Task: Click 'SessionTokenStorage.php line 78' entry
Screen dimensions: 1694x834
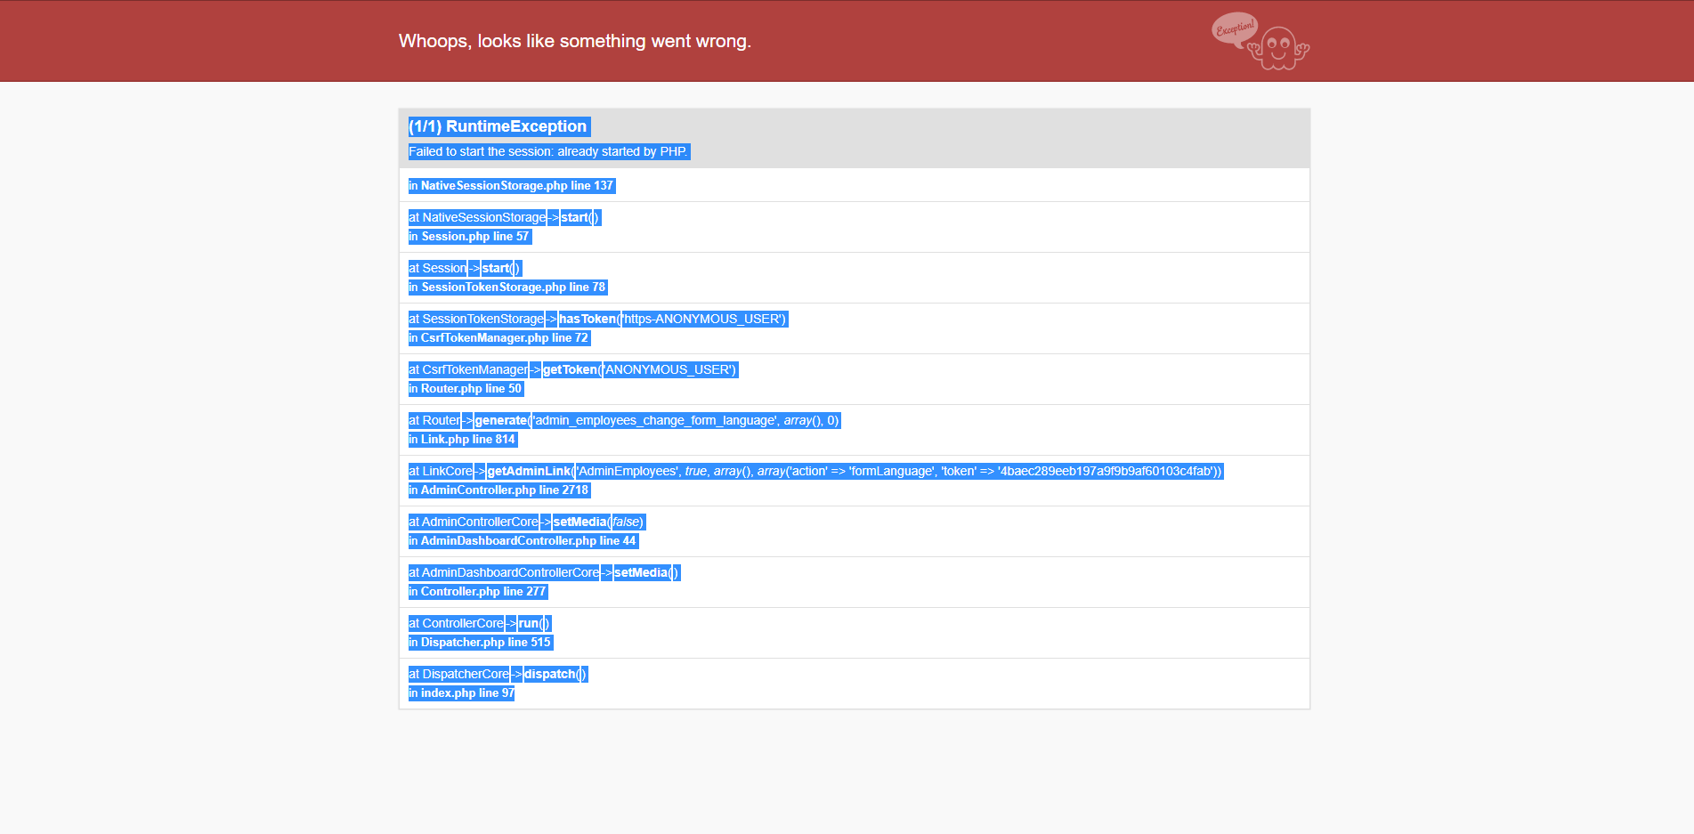Action: tap(514, 287)
